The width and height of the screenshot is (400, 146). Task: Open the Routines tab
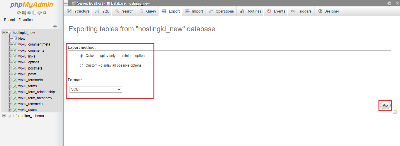(x=250, y=11)
